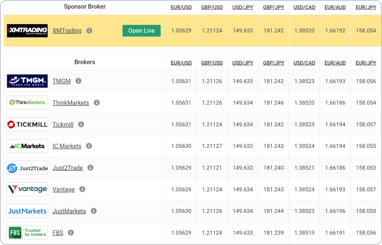
Task: Open the Just2Trade logo image
Action: (x=27, y=168)
